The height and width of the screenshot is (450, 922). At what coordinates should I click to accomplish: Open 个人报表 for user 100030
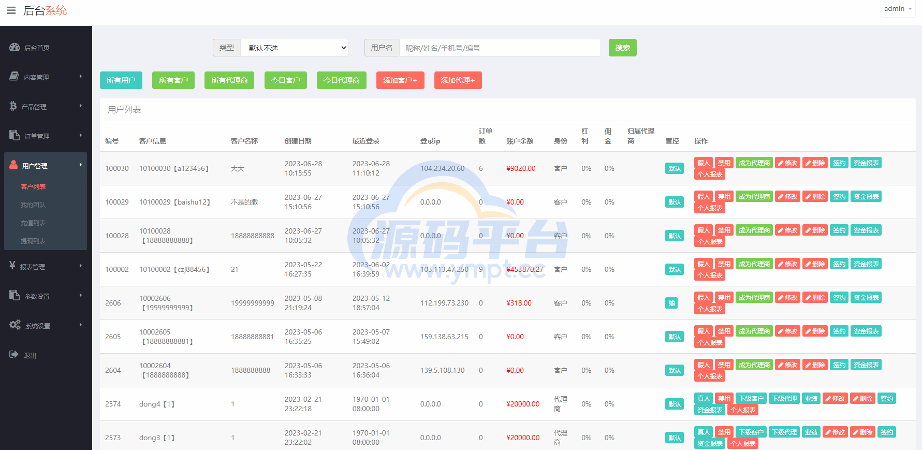coord(710,174)
